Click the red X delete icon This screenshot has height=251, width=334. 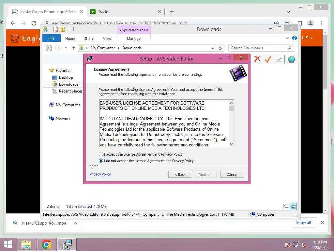click(257, 59)
